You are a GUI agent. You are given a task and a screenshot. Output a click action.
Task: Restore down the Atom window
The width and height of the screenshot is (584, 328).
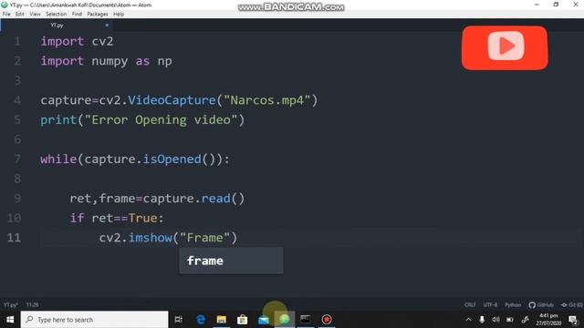[x=556, y=5]
